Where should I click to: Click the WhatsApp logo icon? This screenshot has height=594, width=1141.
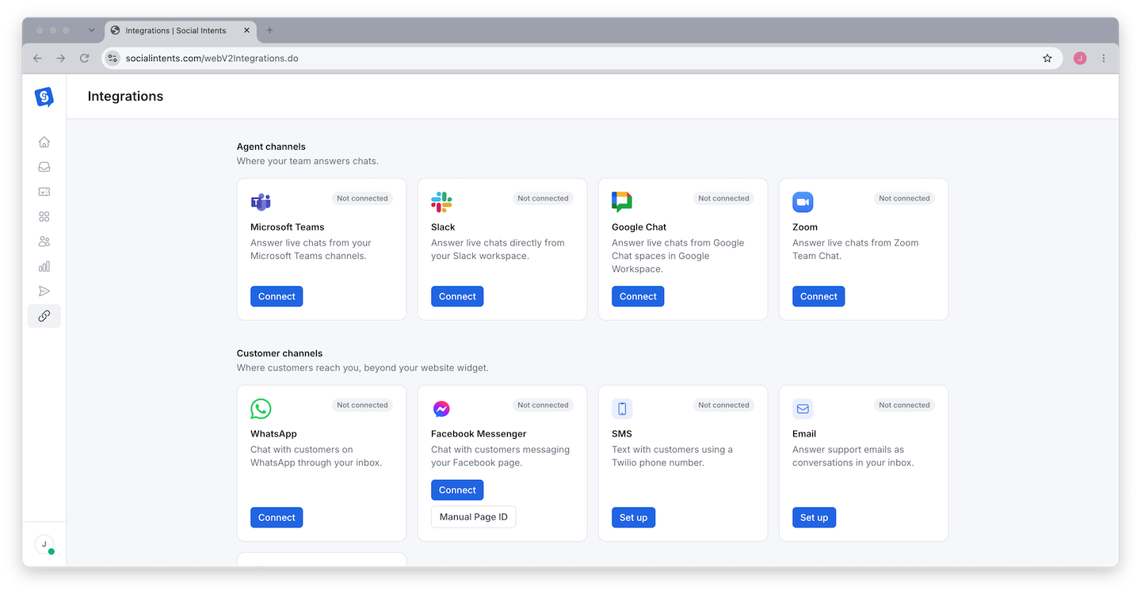(261, 409)
